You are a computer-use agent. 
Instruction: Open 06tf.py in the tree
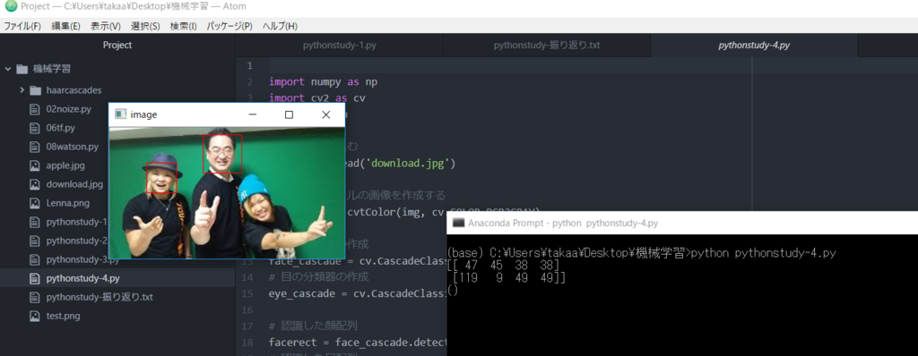(60, 127)
